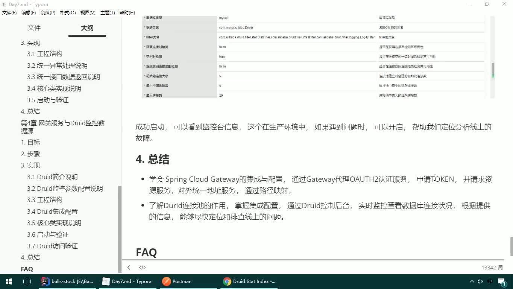Jump to 1. 目标 in outline
The width and height of the screenshot is (513, 289).
click(30, 142)
